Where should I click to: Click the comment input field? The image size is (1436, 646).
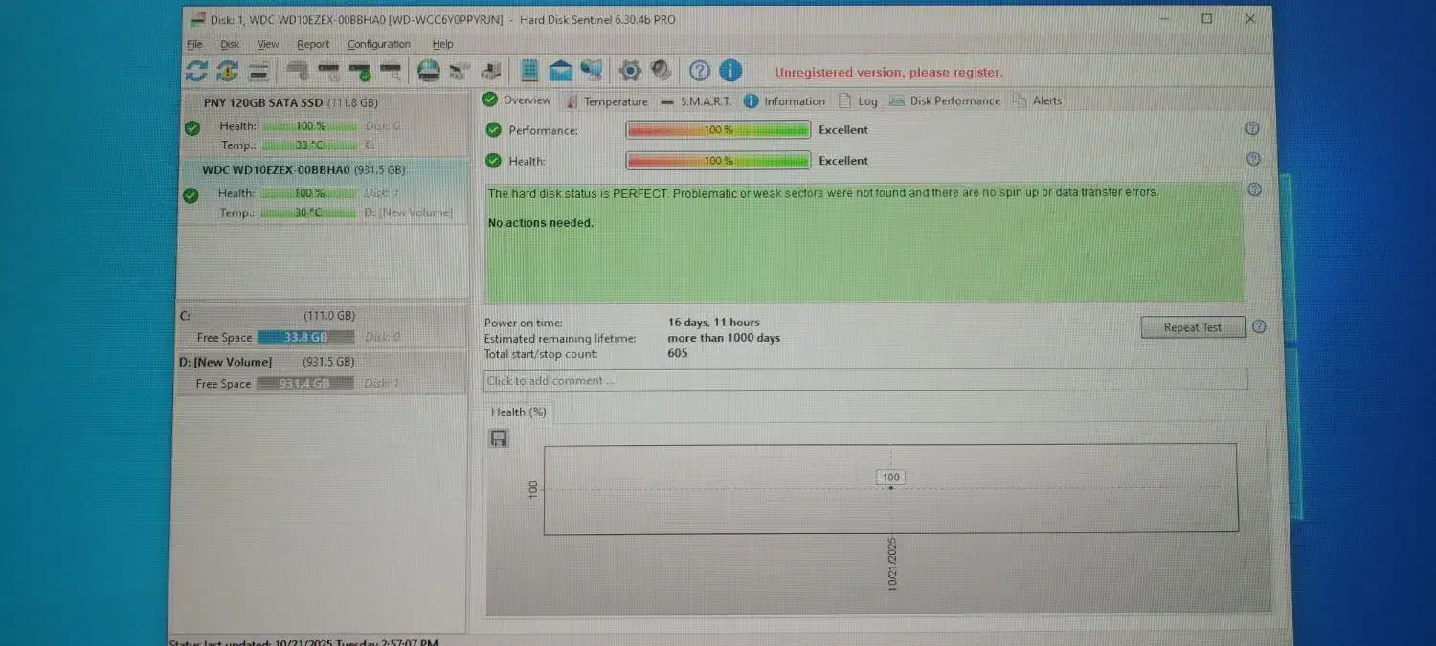tap(864, 380)
